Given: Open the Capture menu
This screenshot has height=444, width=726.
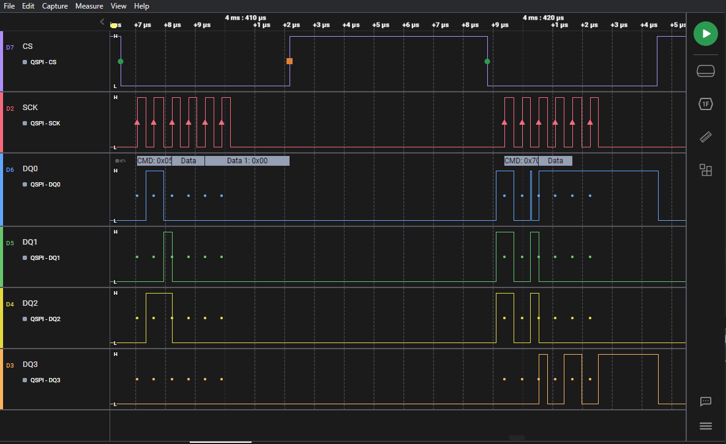Looking at the screenshot, I should pyautogui.click(x=54, y=6).
